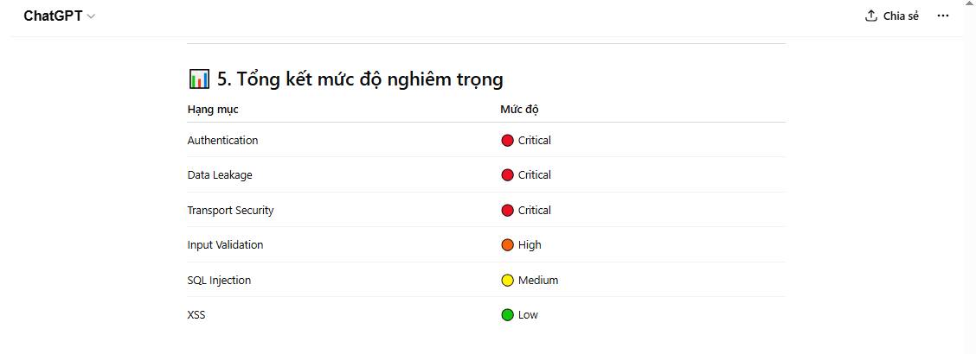Click the Input Validation table cell
Viewport: 976px width, 354px height.
(225, 245)
